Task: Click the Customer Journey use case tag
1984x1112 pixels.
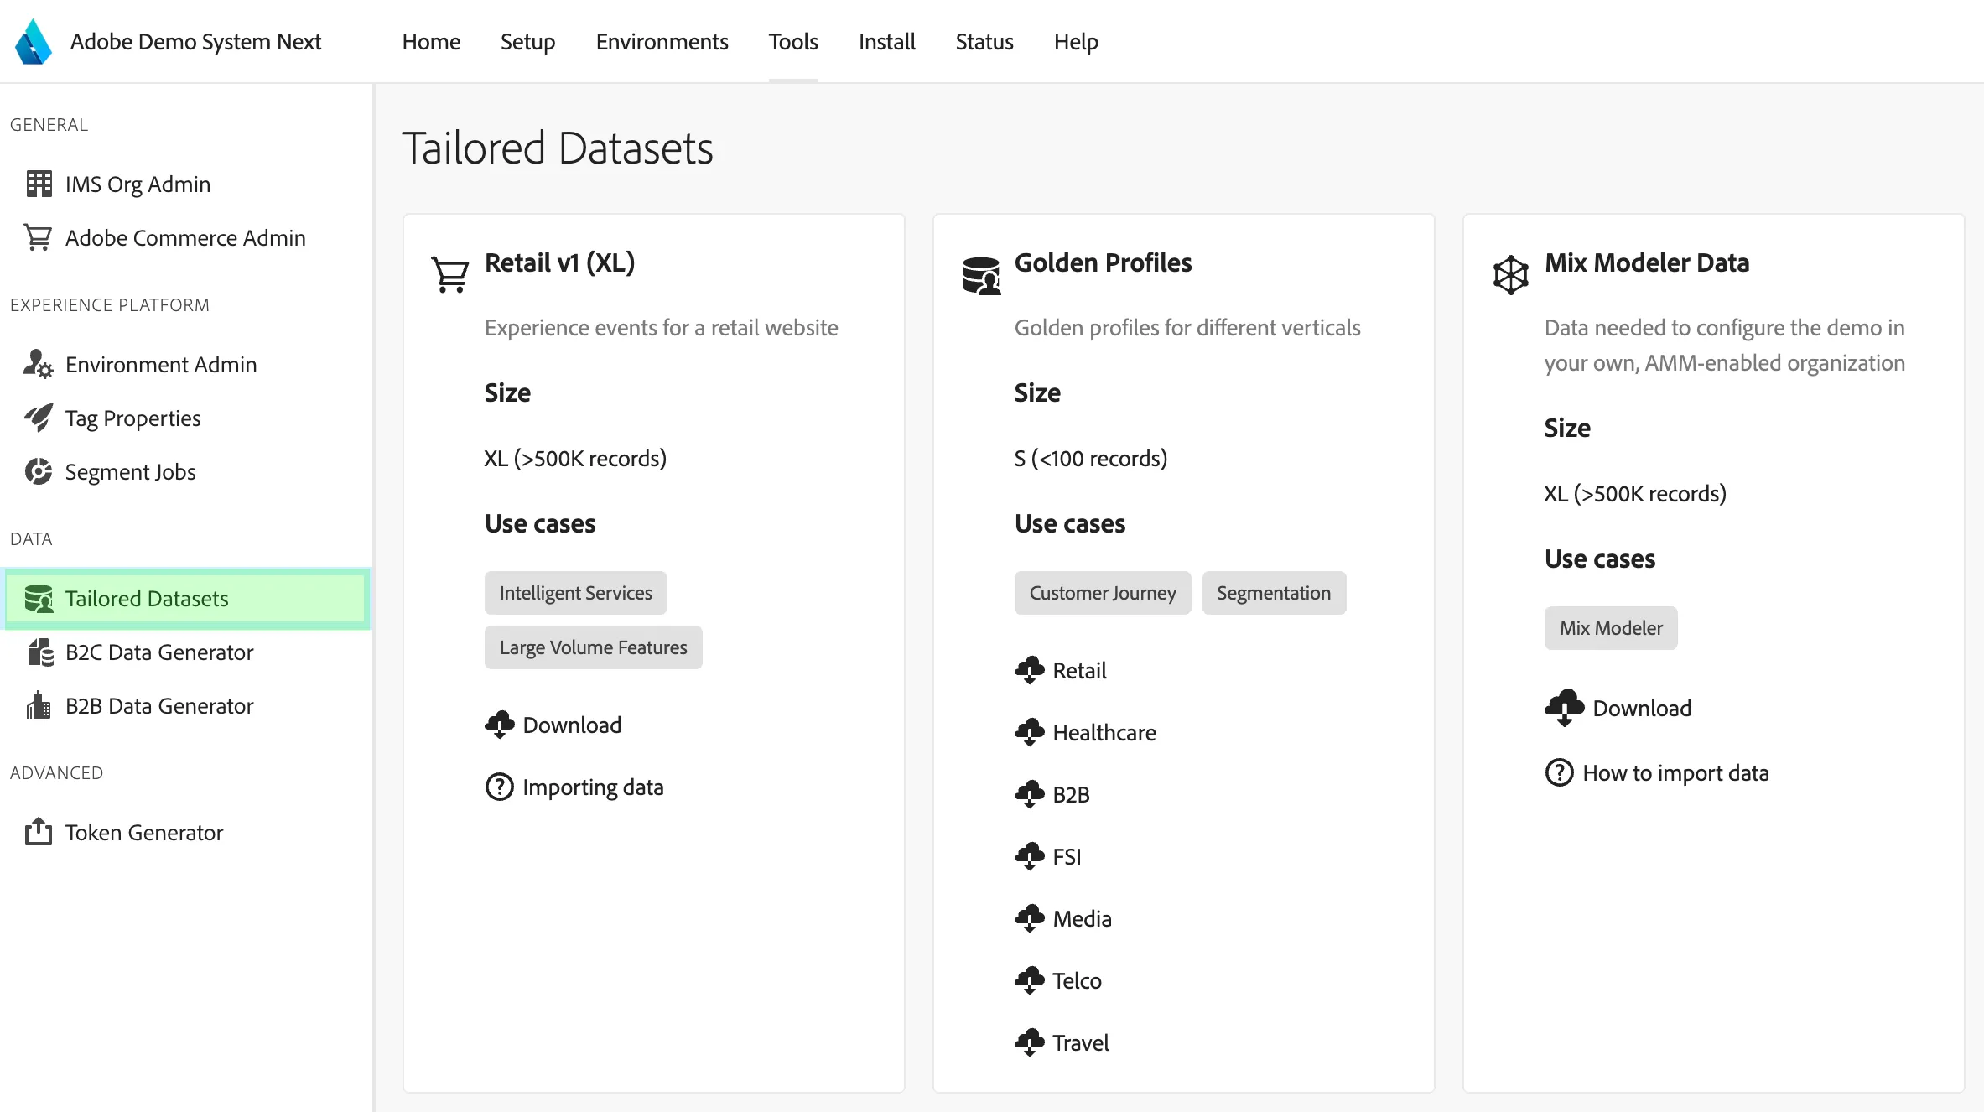Action: tap(1103, 593)
